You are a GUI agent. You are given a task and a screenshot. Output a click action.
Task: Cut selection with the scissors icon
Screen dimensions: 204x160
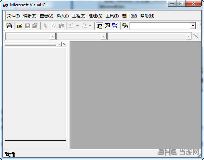pos(45,26)
